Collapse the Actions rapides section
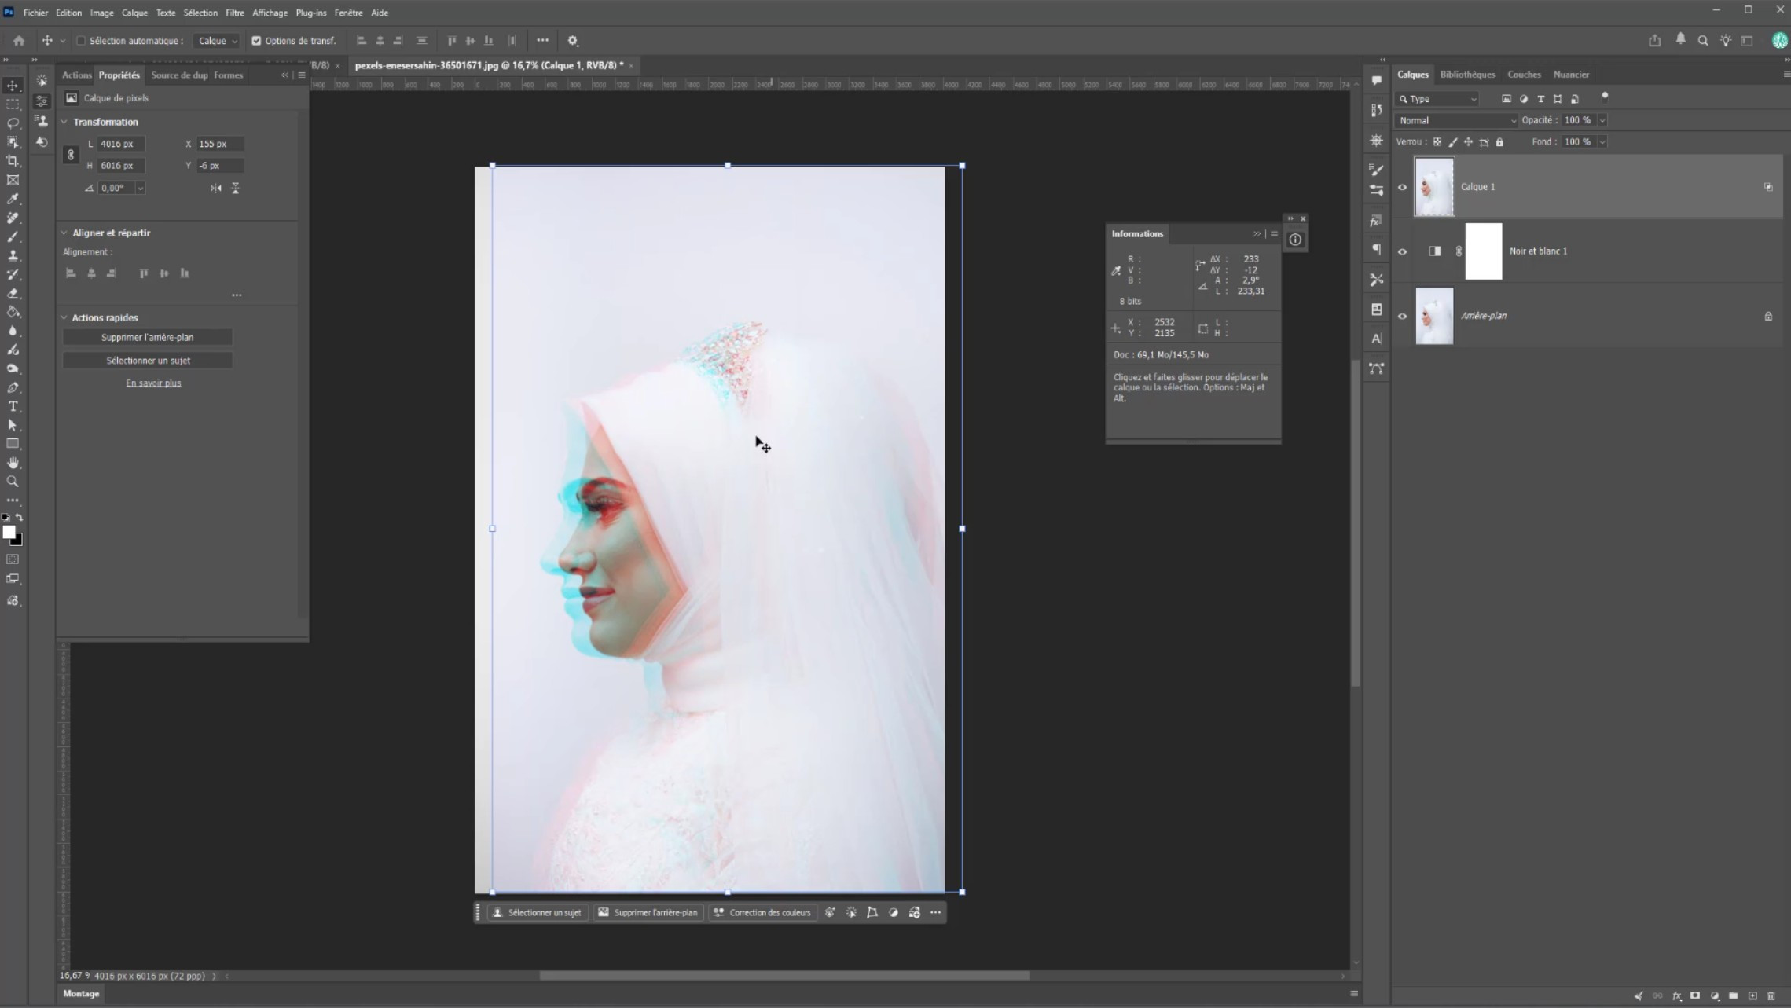This screenshot has width=1791, height=1008. (x=64, y=317)
